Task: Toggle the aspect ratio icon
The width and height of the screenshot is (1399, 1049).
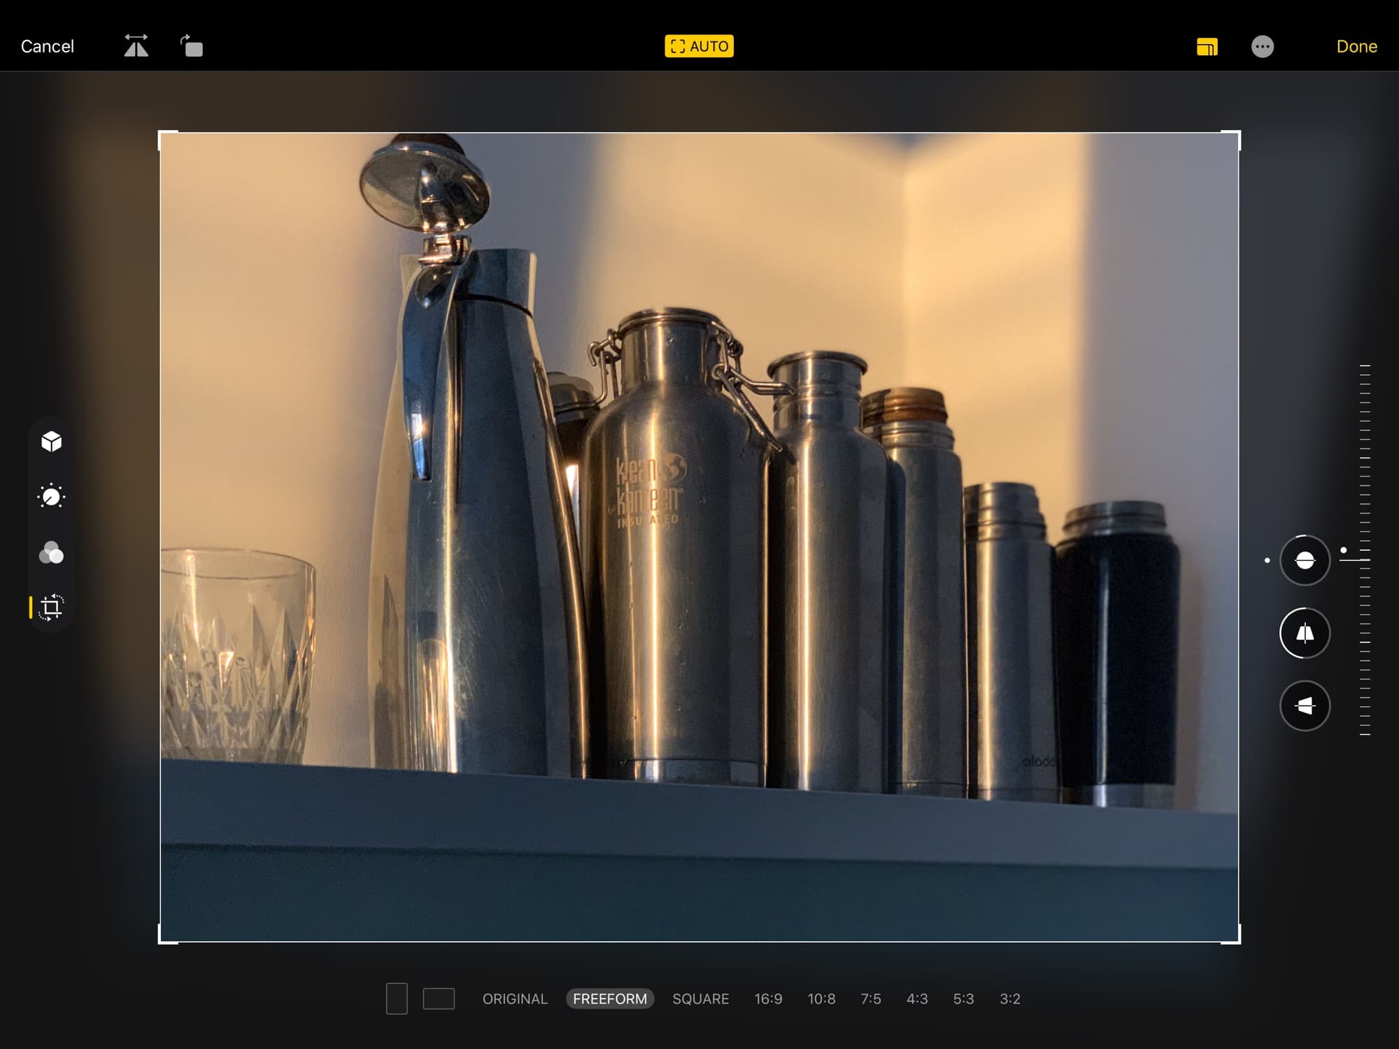Action: pos(1207,47)
